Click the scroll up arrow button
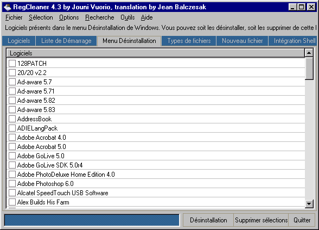 (309, 53)
